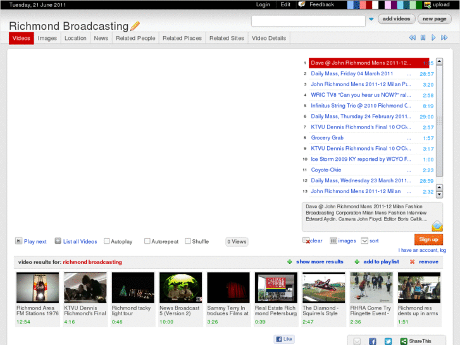
Task: Click green plus next to show more results
Action: pos(290,261)
